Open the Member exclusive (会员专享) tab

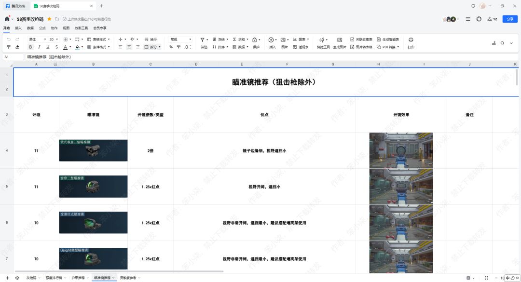100,28
